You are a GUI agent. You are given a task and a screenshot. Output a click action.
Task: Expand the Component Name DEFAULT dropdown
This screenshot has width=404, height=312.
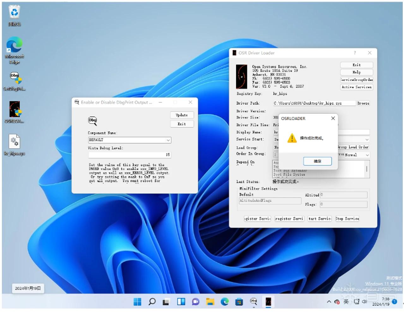(x=168, y=140)
